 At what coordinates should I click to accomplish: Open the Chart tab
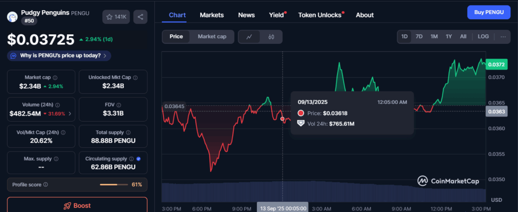[x=177, y=15]
